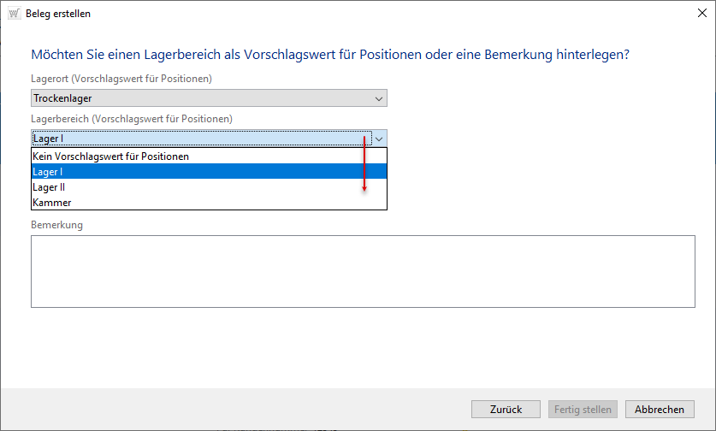Click the Lagerbereich field showing Lager I
Viewport: 716px width, 431px height.
point(198,138)
